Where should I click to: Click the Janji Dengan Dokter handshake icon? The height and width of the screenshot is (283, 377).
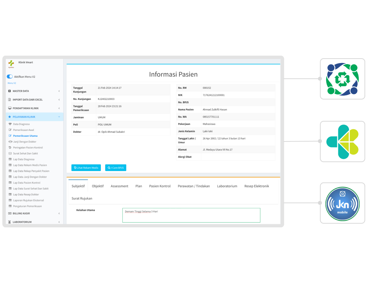pos(10,142)
